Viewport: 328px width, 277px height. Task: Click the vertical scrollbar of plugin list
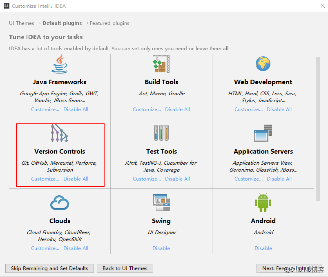click(318, 129)
